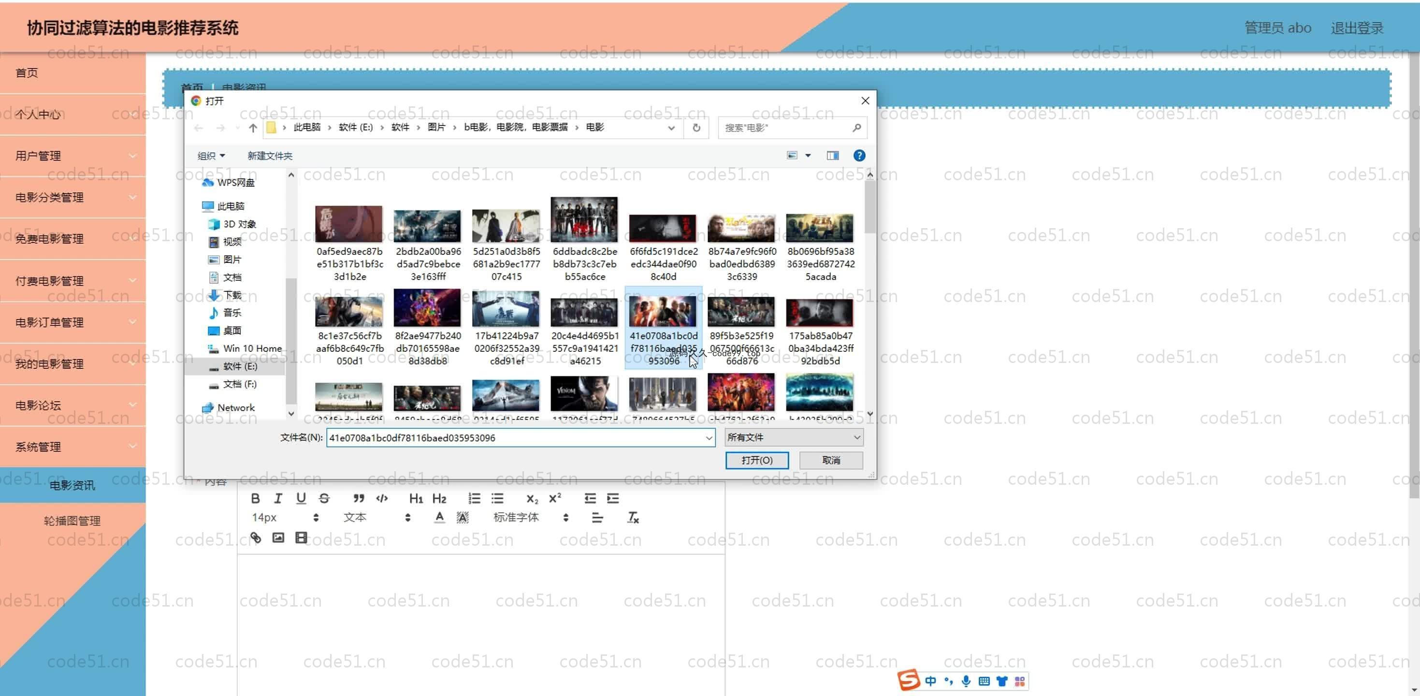Select thumbnail 175ab85a0b470ba34bda423ff92bdb5d

(820, 331)
